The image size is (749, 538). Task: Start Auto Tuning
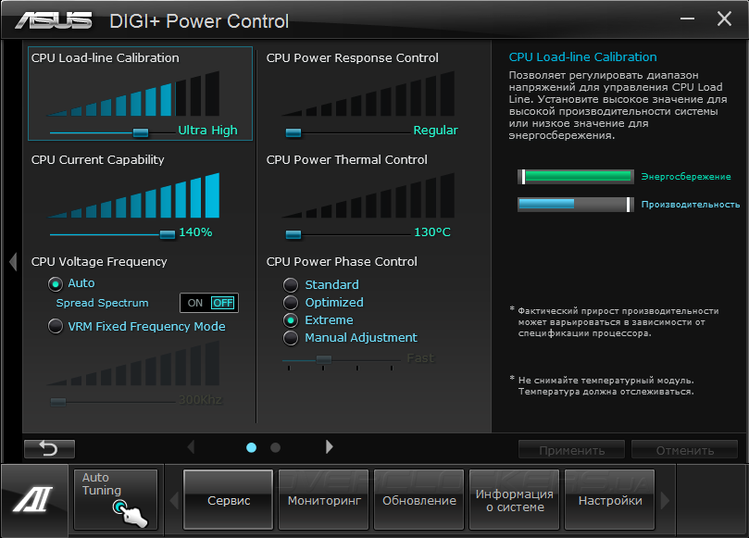point(116,499)
